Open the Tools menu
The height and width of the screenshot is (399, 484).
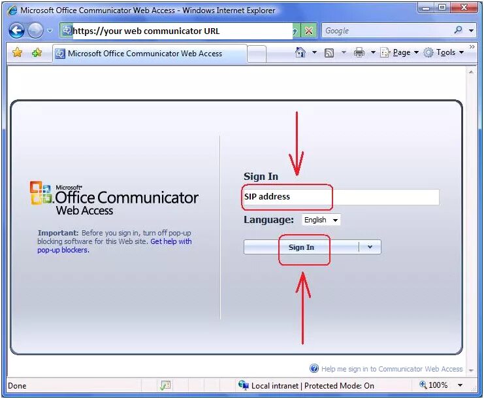[444, 52]
